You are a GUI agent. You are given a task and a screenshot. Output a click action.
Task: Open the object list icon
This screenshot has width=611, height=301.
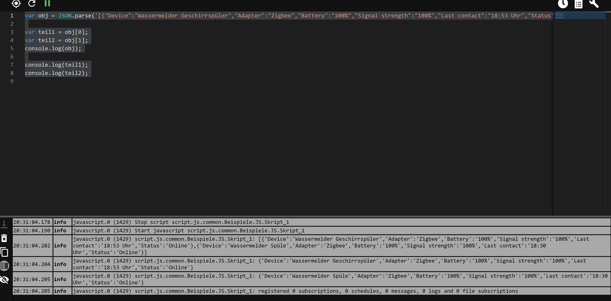click(x=578, y=4)
